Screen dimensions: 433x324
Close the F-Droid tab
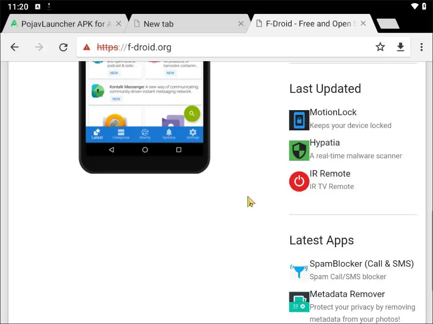coord(363,24)
